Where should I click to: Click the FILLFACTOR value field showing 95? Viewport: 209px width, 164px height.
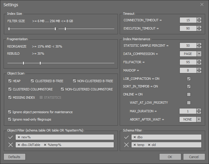click(188, 62)
